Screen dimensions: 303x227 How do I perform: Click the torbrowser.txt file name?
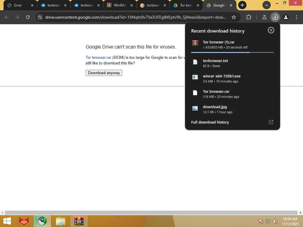pos(215,61)
